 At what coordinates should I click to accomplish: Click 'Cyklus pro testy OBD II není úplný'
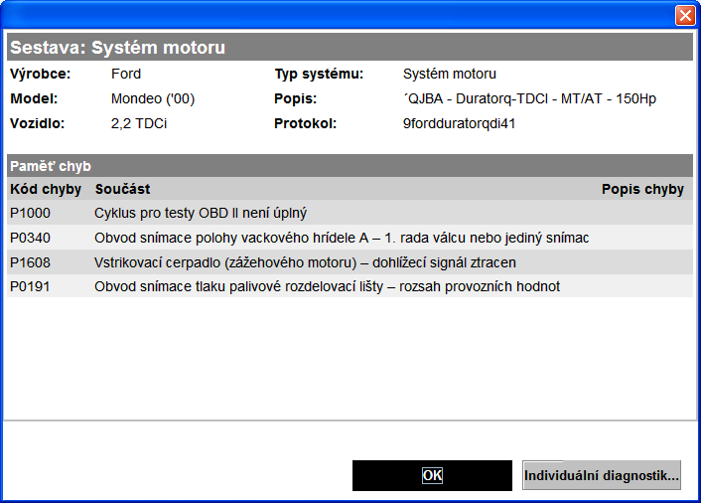coord(201,213)
